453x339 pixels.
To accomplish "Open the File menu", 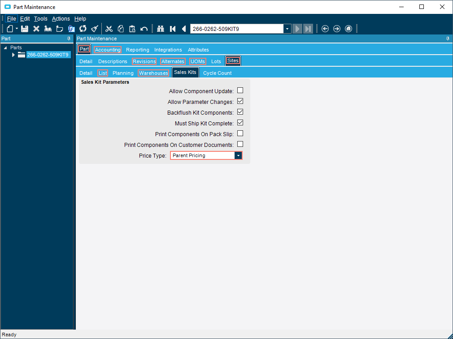I will click(11, 18).
